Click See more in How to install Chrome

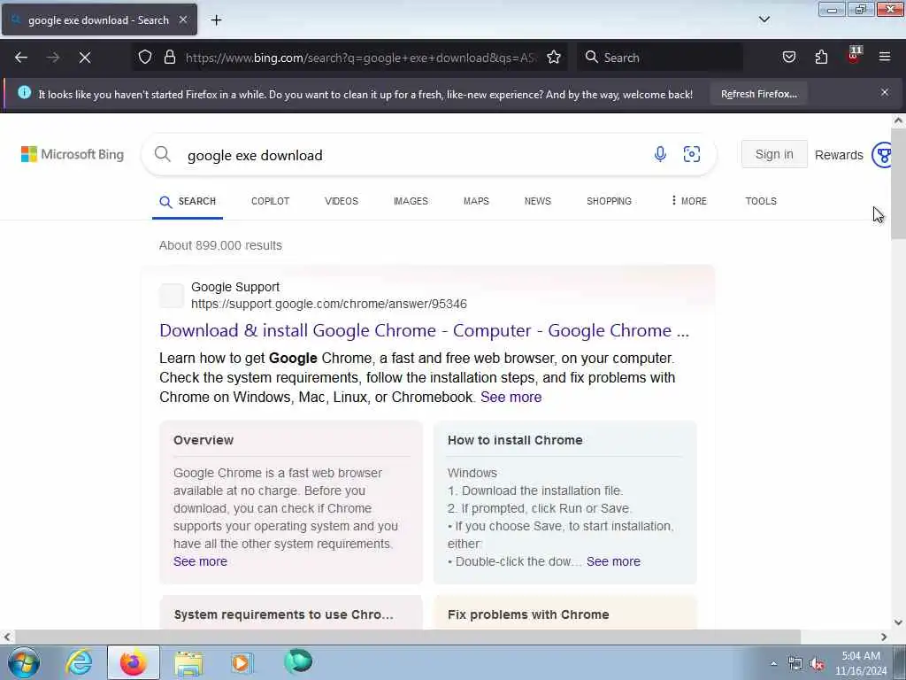[x=613, y=561]
